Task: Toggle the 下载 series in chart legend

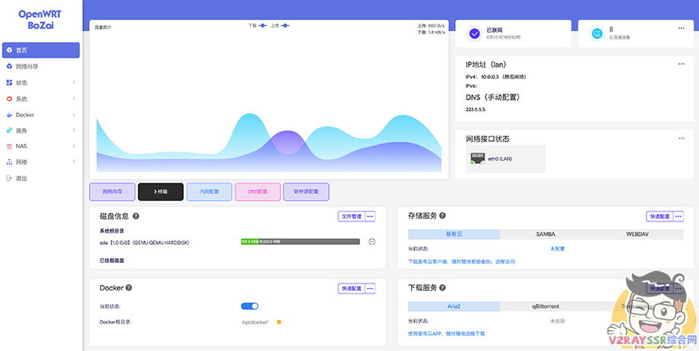Action: click(x=258, y=26)
